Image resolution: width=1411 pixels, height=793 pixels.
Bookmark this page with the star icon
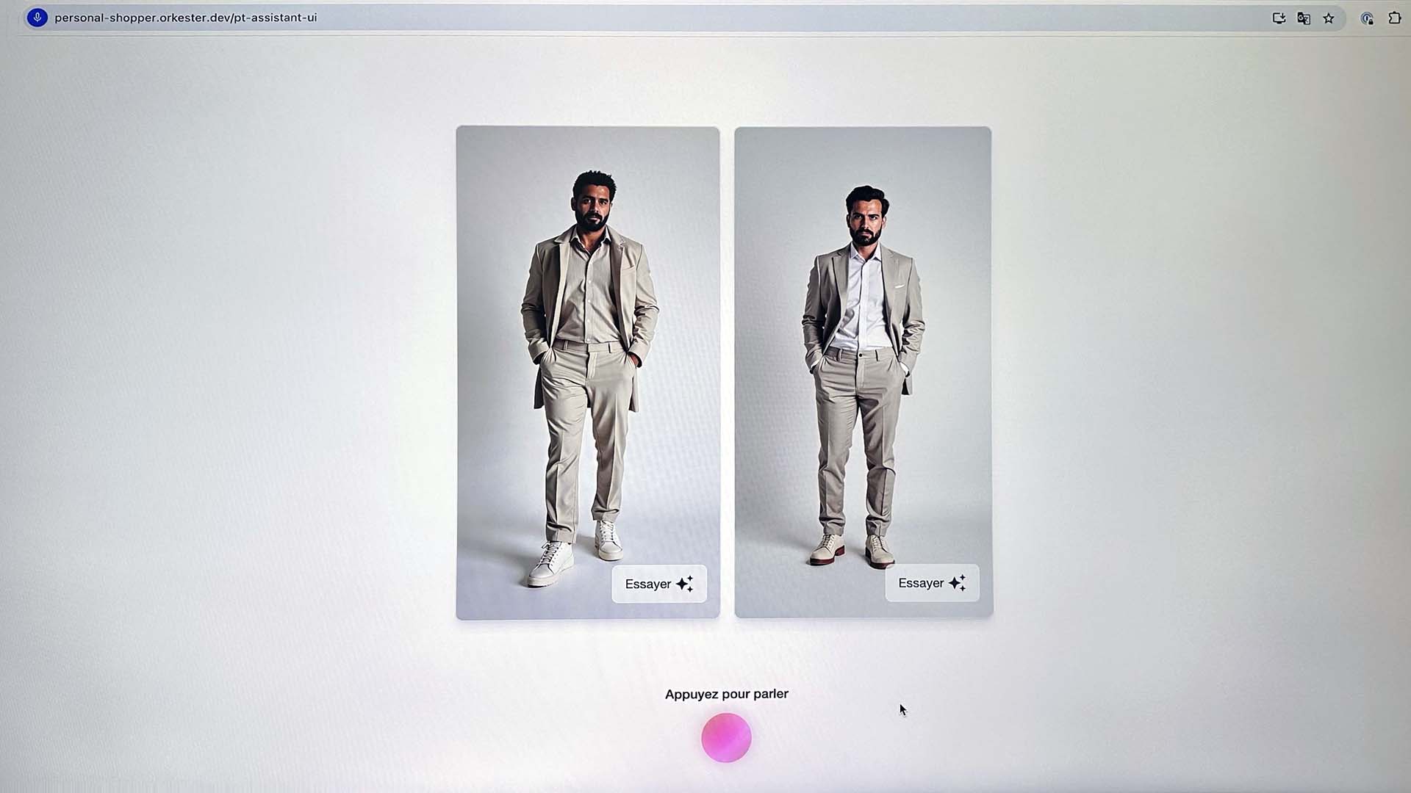pos(1329,18)
